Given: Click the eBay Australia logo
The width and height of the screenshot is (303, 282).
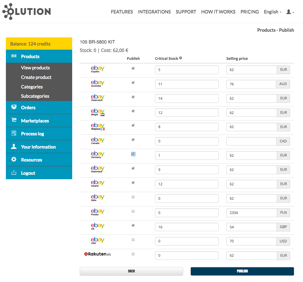Looking at the screenshot, I should pyautogui.click(x=98, y=83).
